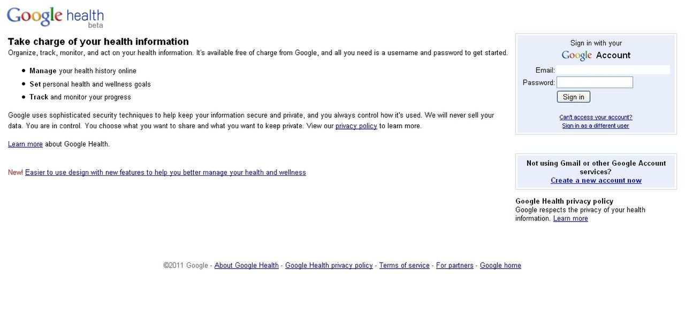The width and height of the screenshot is (685, 326).
Task: Click the Google Account logo in sign-in box
Action: click(576, 56)
